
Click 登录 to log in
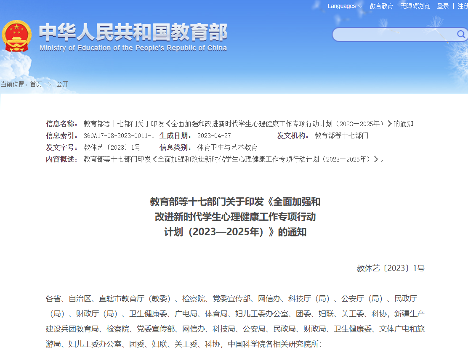443,6
